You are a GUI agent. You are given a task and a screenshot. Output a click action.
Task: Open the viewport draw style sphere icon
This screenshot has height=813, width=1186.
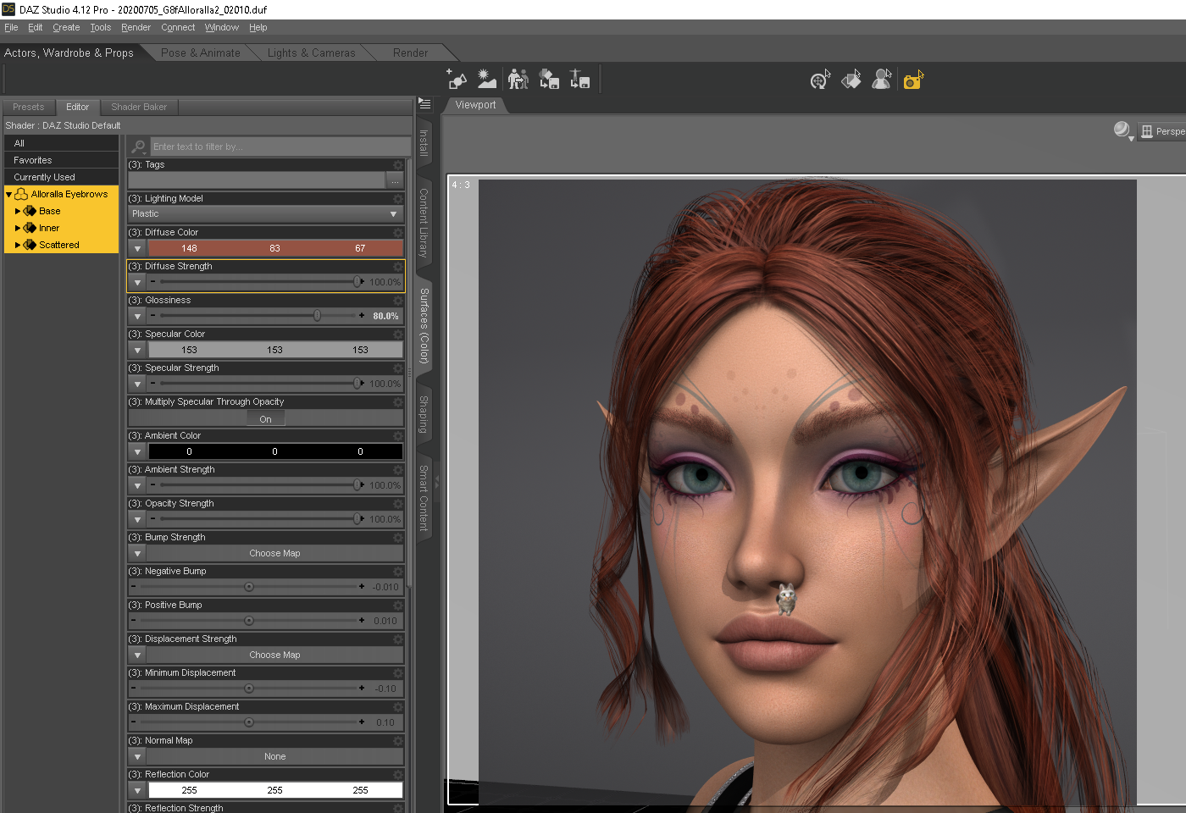tap(1123, 130)
